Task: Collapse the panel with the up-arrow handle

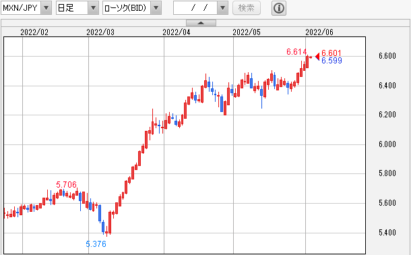Action: coord(201,23)
